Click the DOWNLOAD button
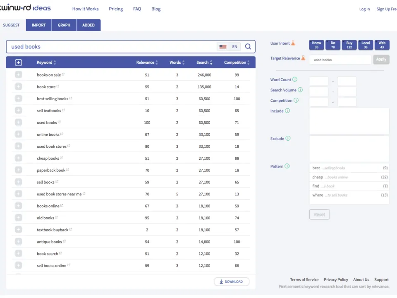The width and height of the screenshot is (397, 298). click(232, 281)
